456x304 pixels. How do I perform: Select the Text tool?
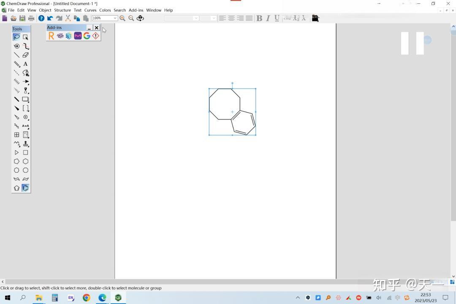point(25,64)
